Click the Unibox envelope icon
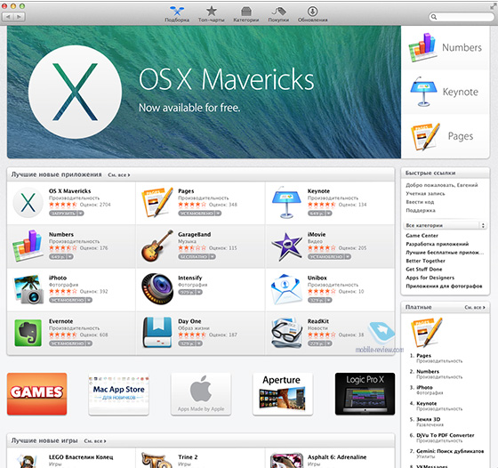This screenshot has width=498, height=468. click(x=286, y=289)
